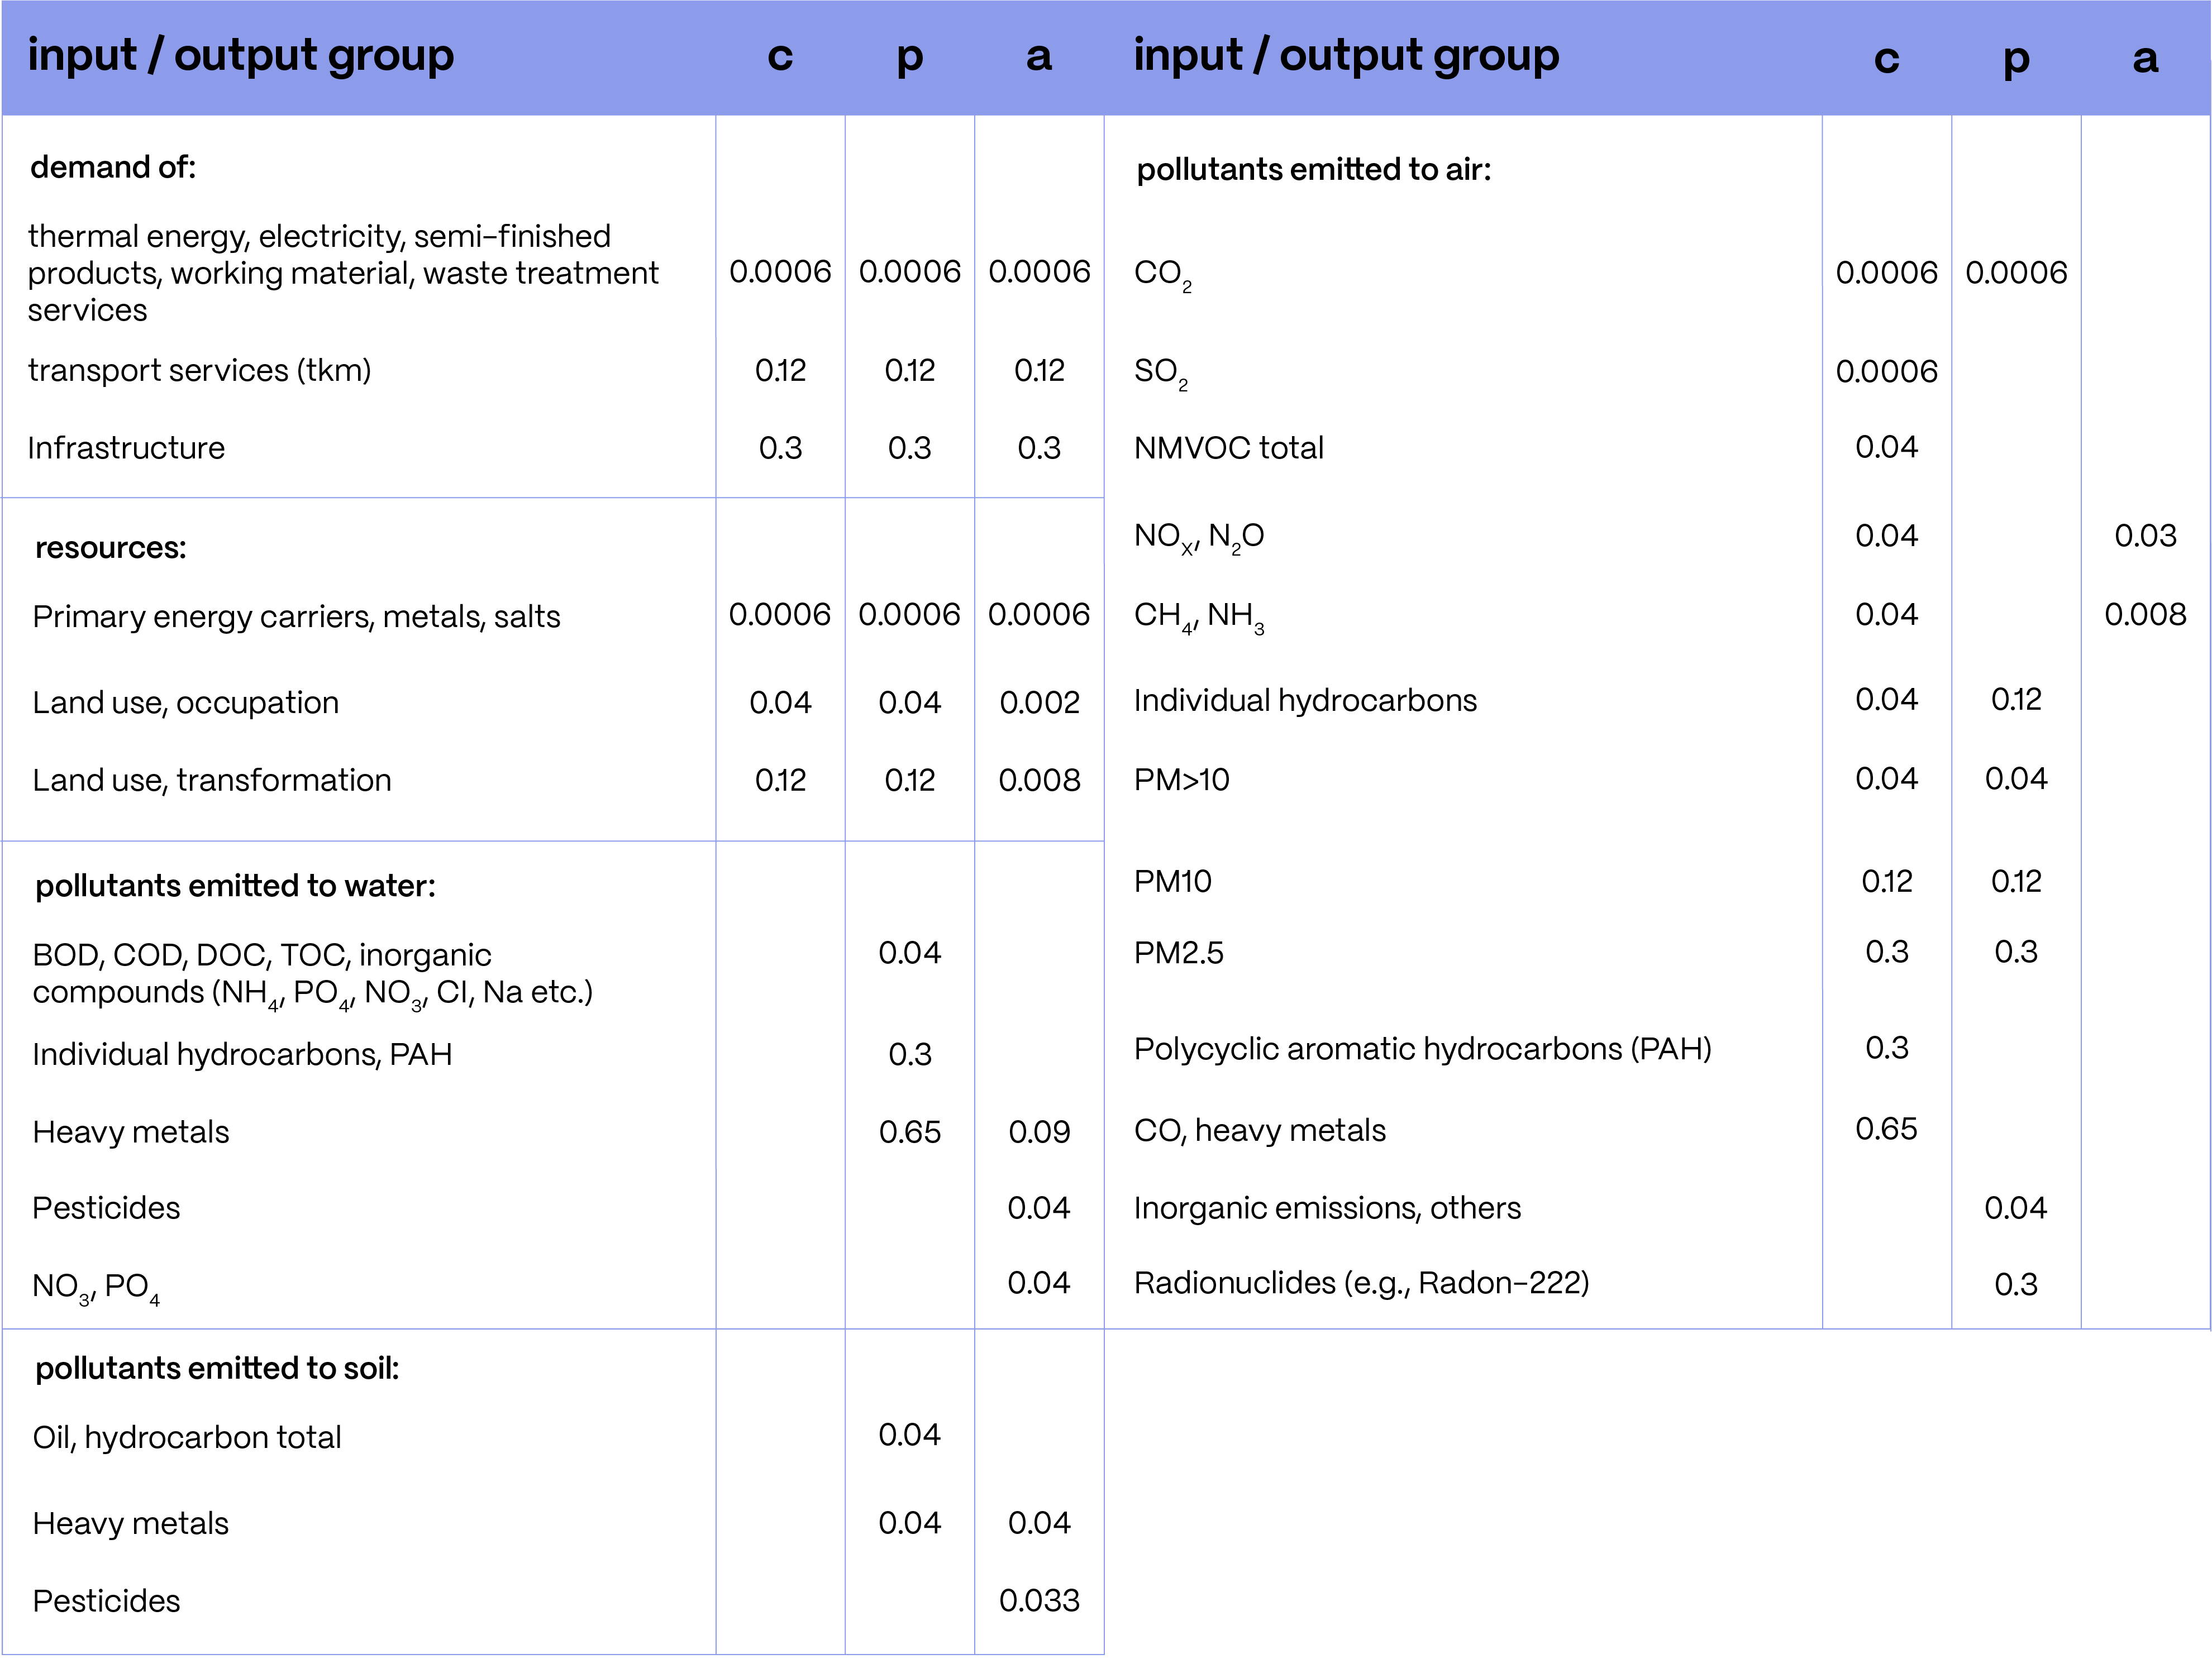The image size is (2212, 1678).
Task: Click 'pollutants emitted to water:' heading
Action: click(x=235, y=887)
